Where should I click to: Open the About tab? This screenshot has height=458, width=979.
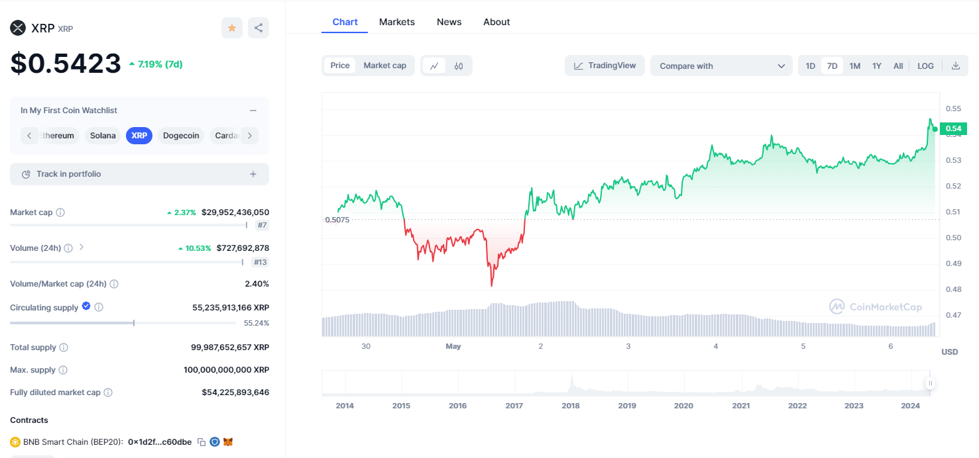pos(496,22)
